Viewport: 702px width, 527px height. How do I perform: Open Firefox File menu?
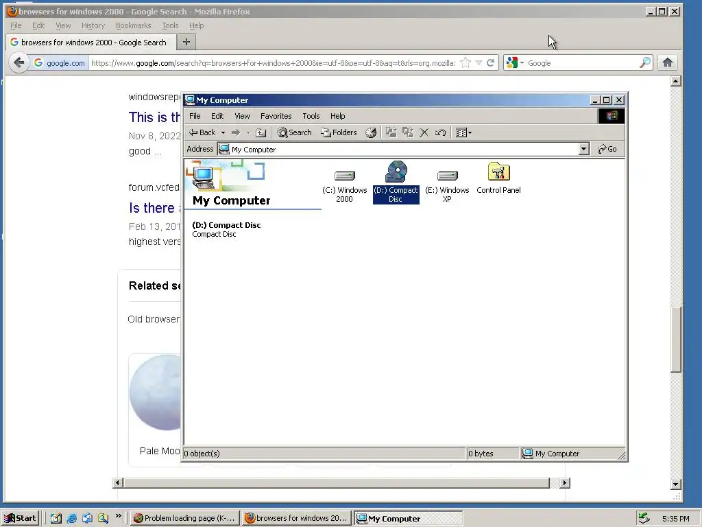(16, 25)
